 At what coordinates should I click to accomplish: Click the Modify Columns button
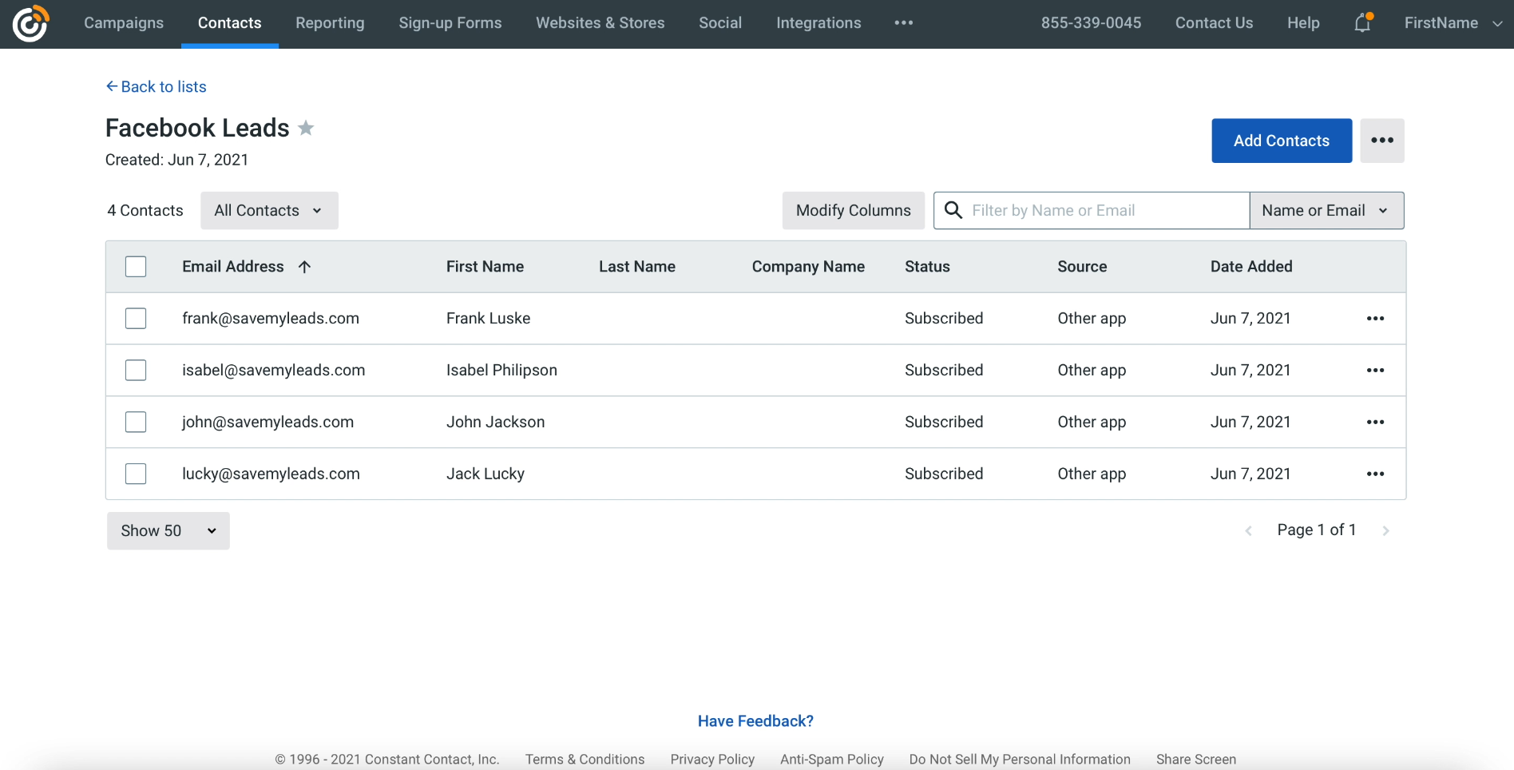pyautogui.click(x=854, y=210)
